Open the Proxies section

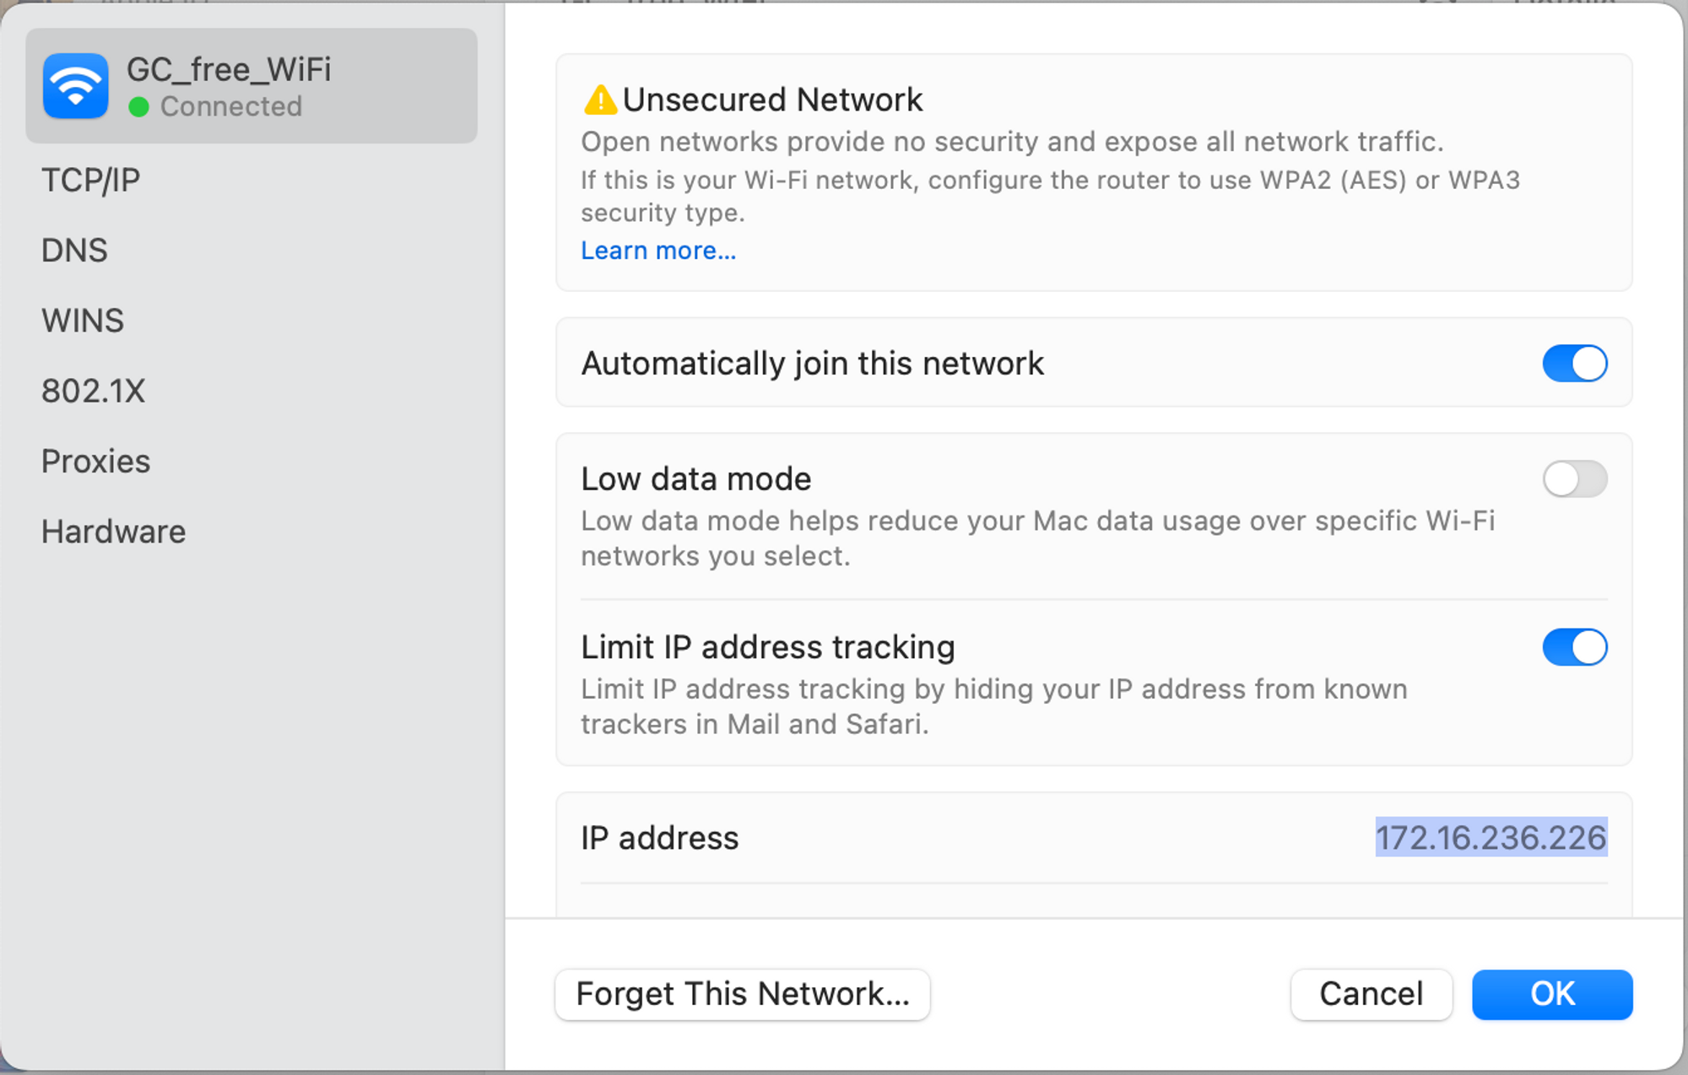click(x=96, y=462)
